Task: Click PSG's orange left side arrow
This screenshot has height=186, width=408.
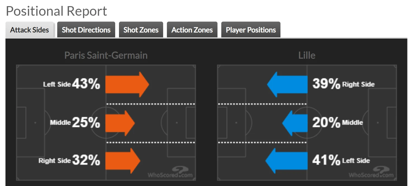Action: [127, 85]
